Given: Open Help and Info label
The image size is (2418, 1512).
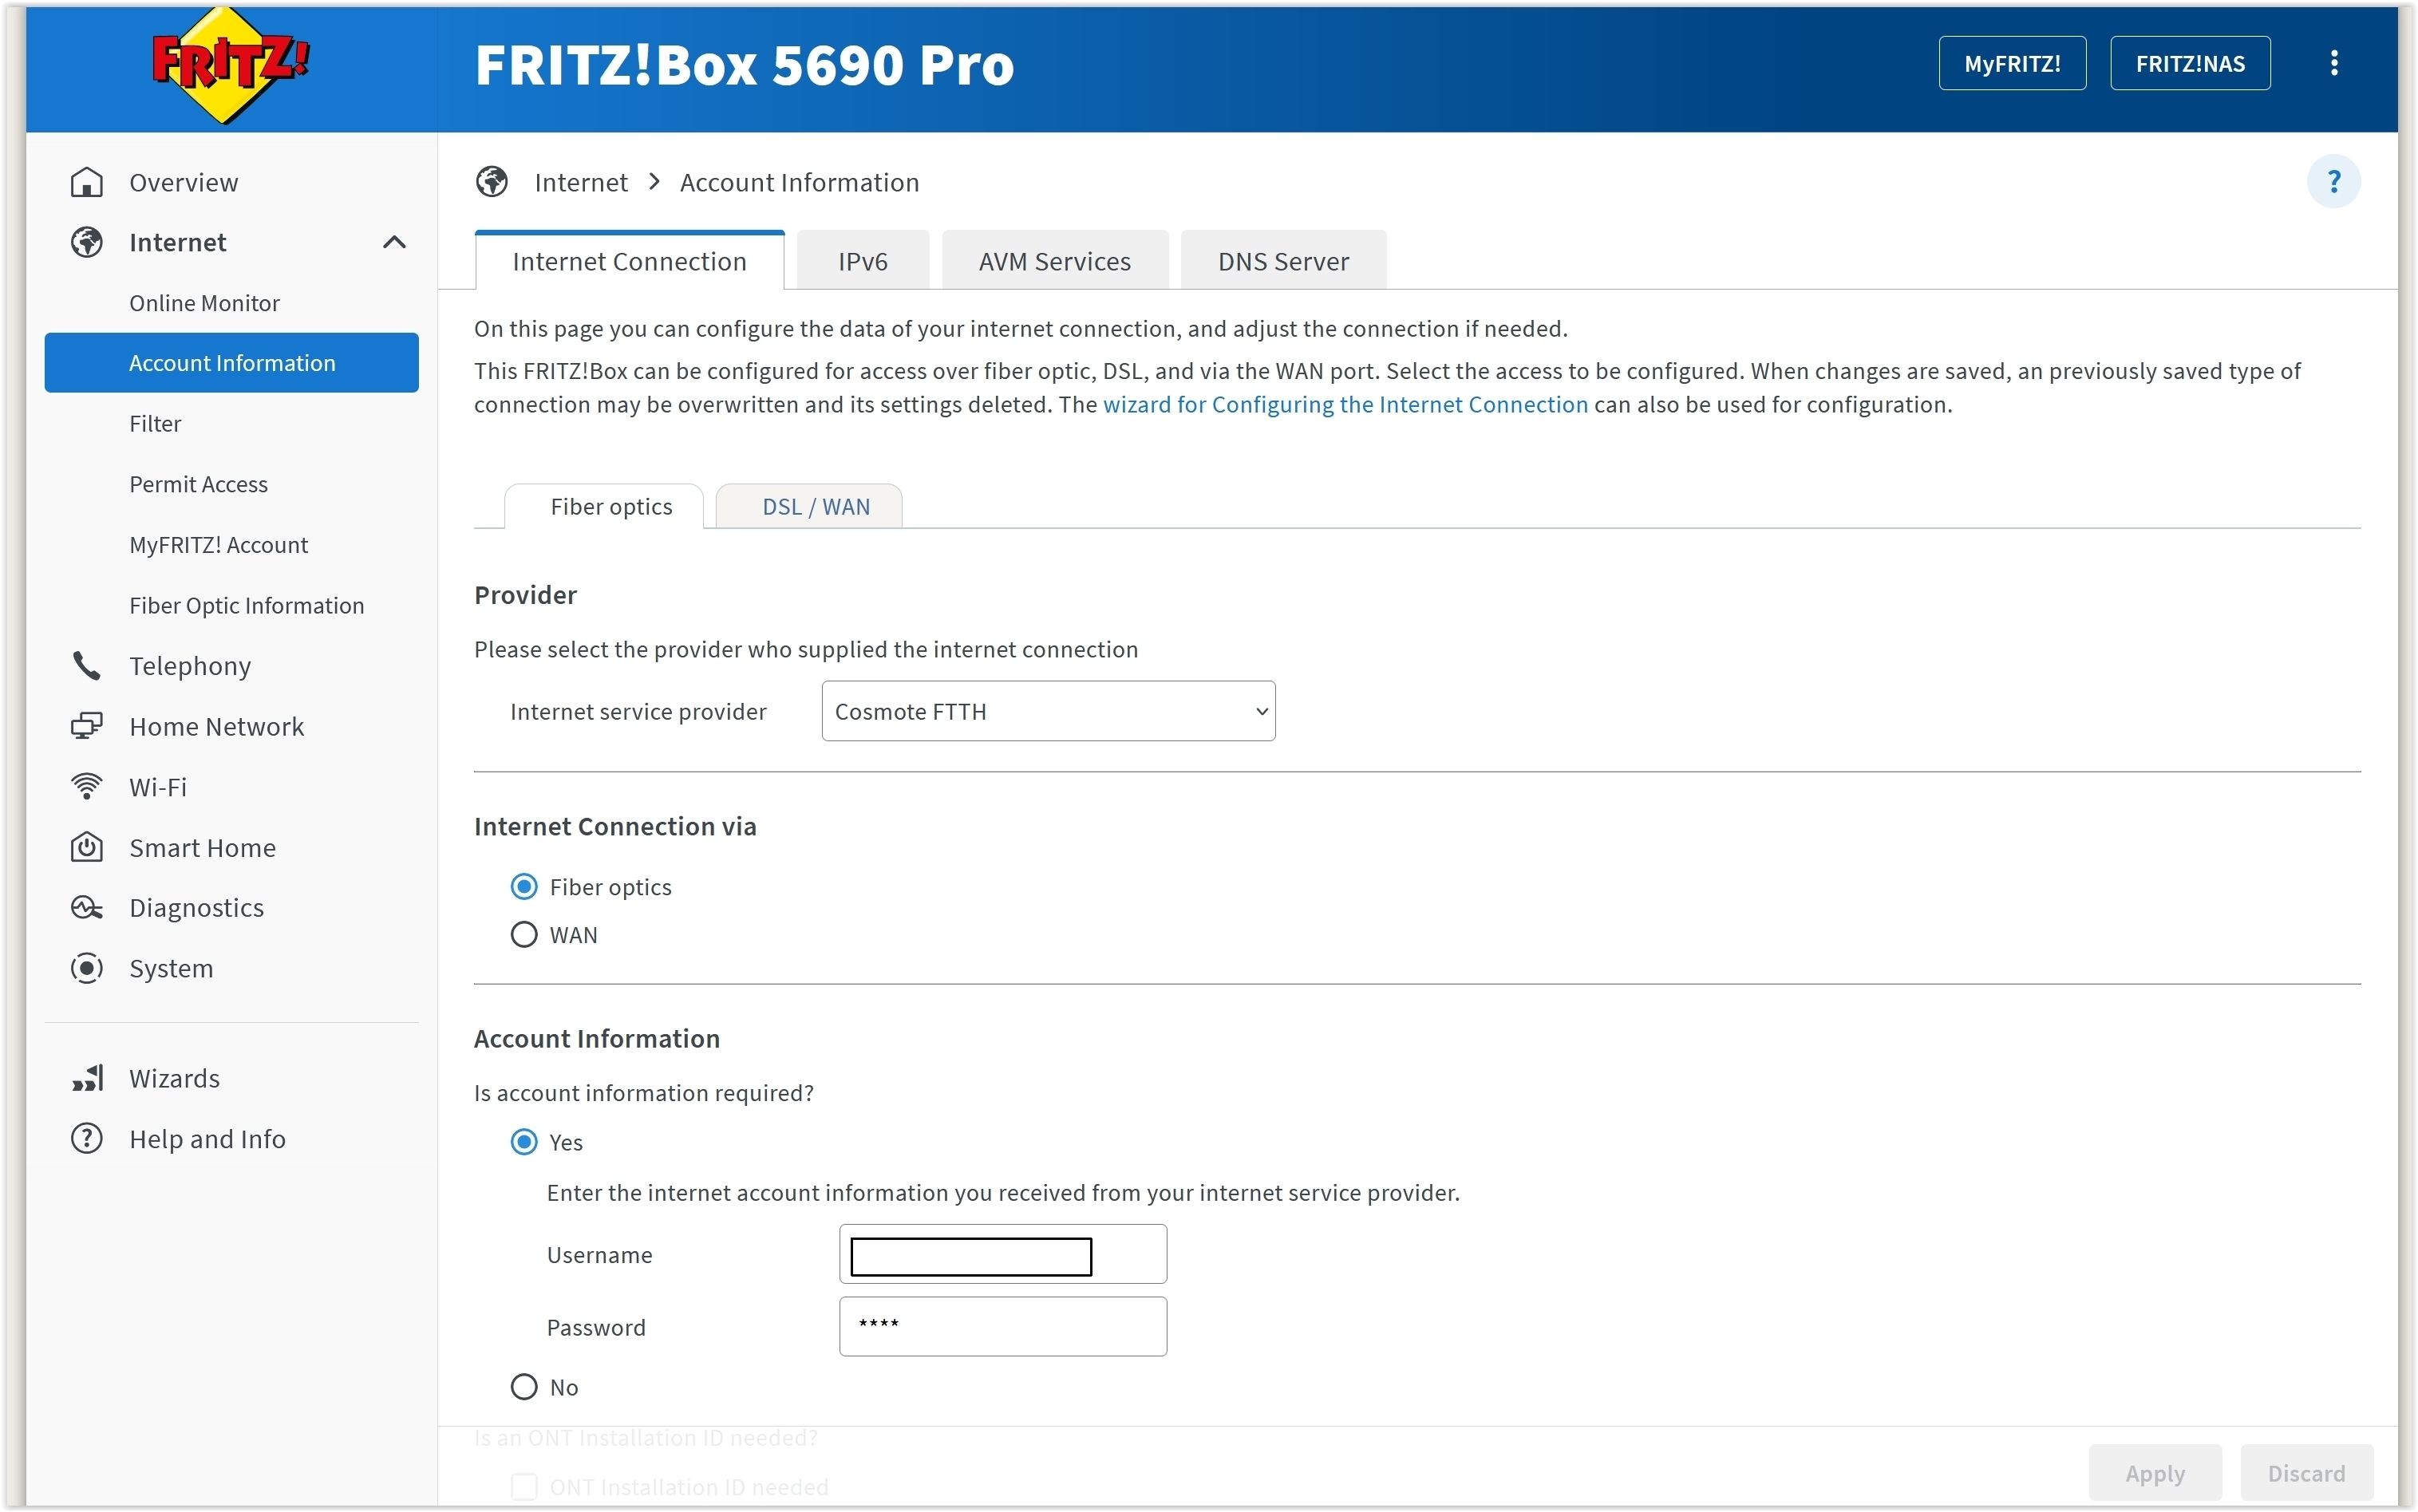Looking at the screenshot, I should pos(207,1139).
